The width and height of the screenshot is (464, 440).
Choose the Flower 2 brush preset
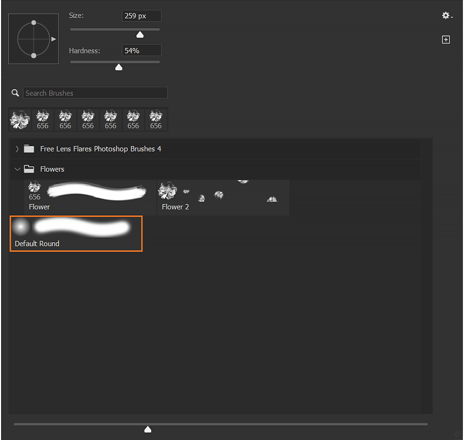222,197
